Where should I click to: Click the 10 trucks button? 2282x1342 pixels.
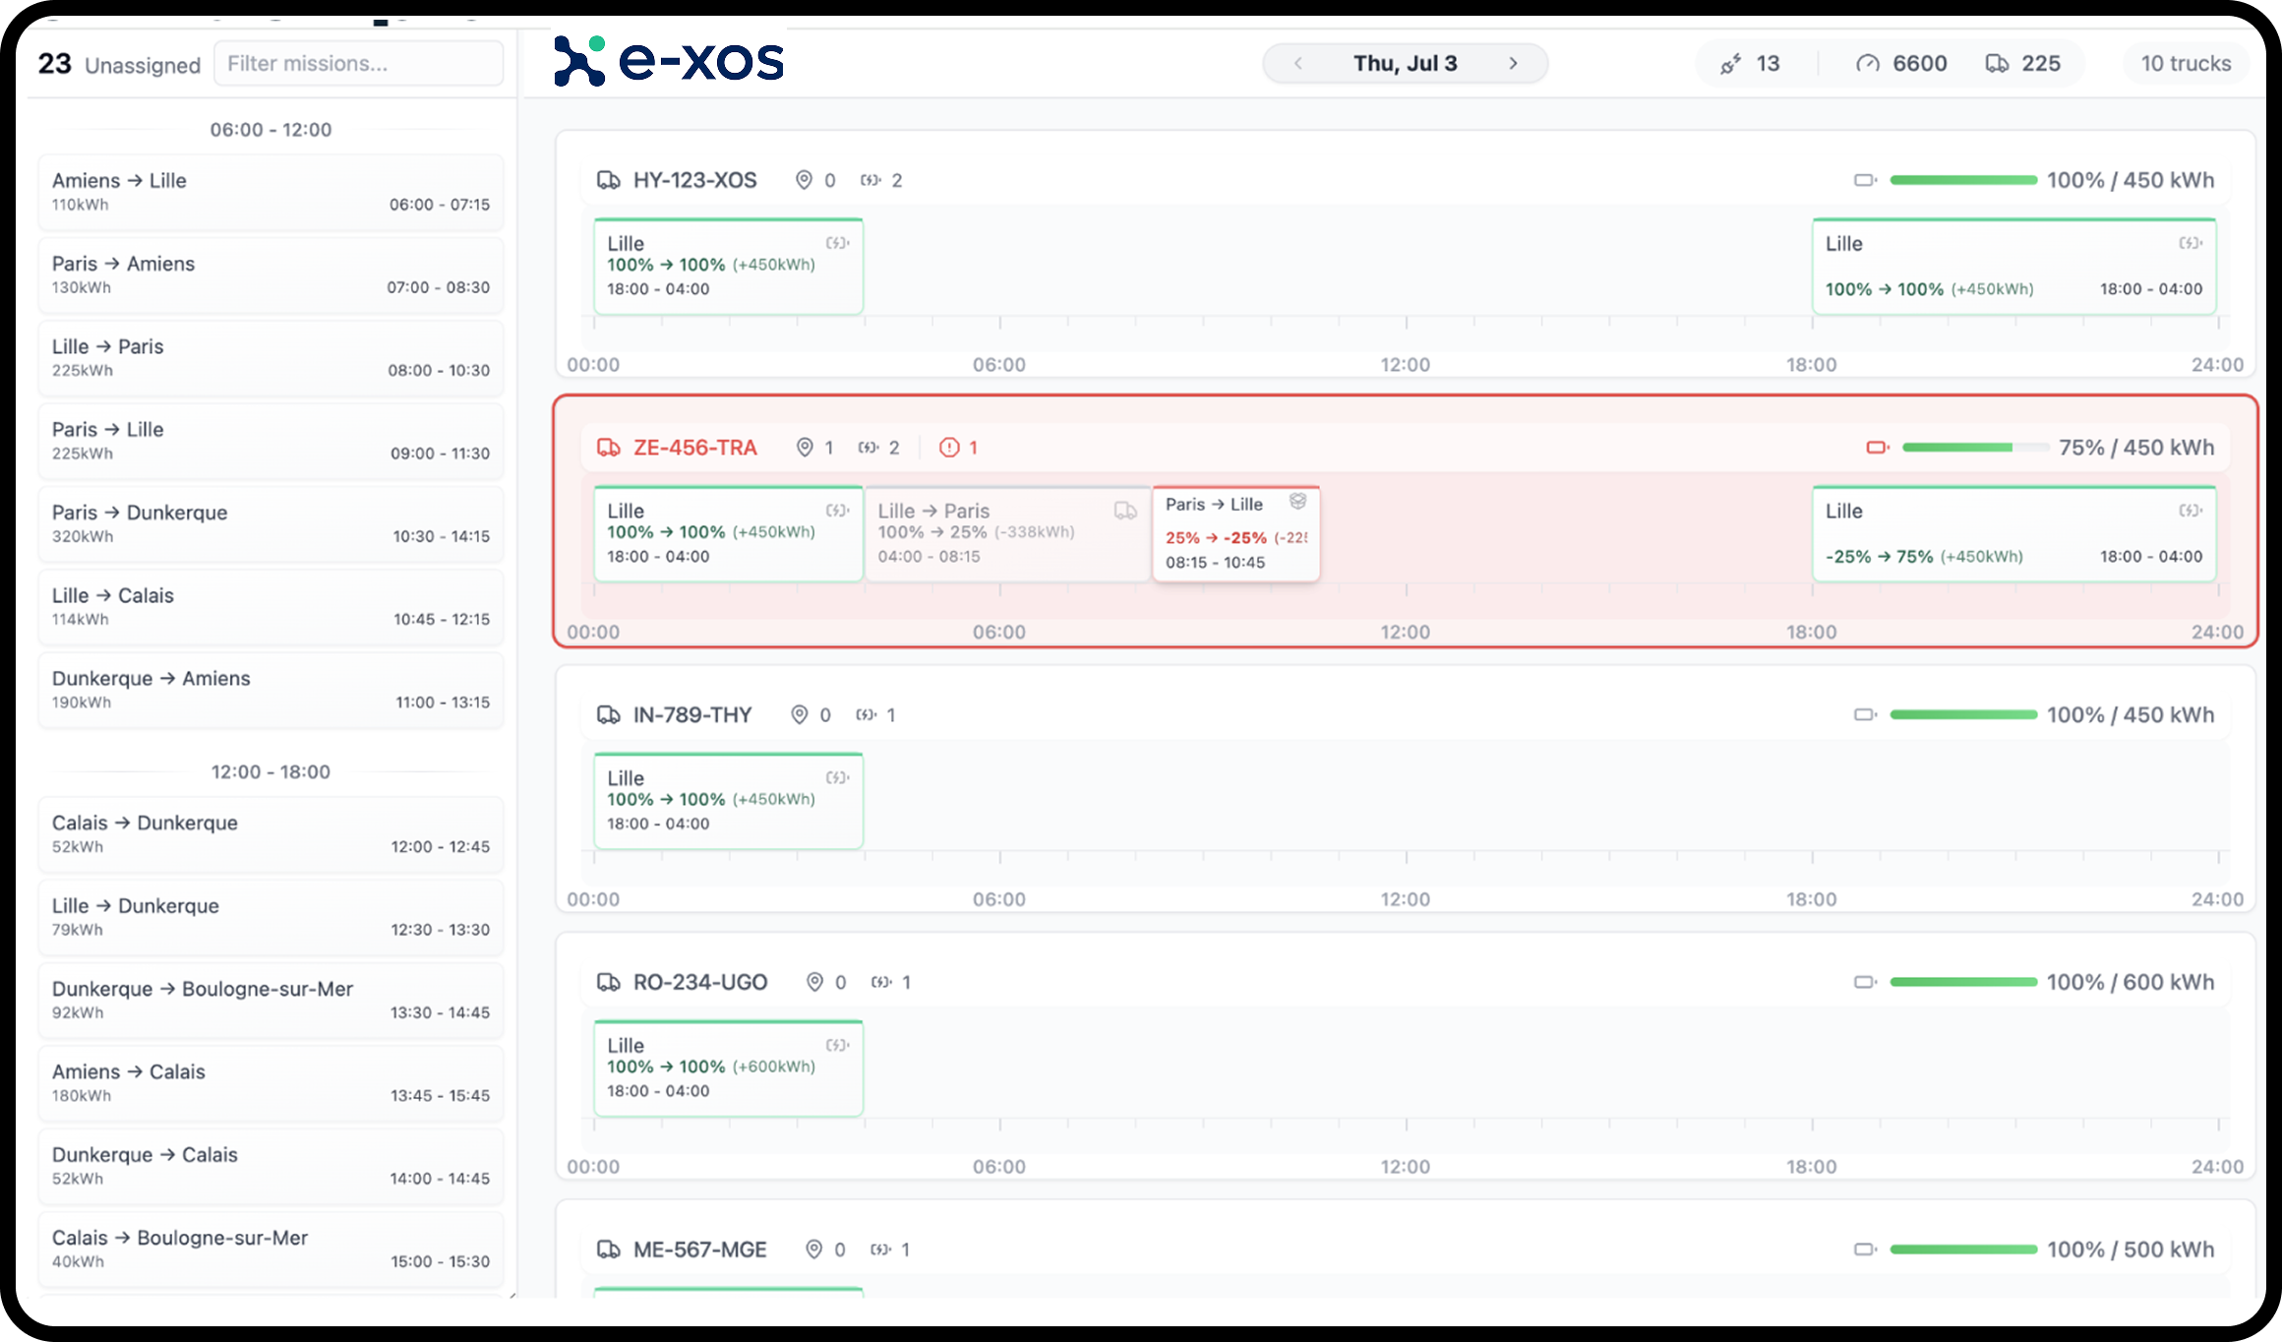pyautogui.click(x=2186, y=64)
